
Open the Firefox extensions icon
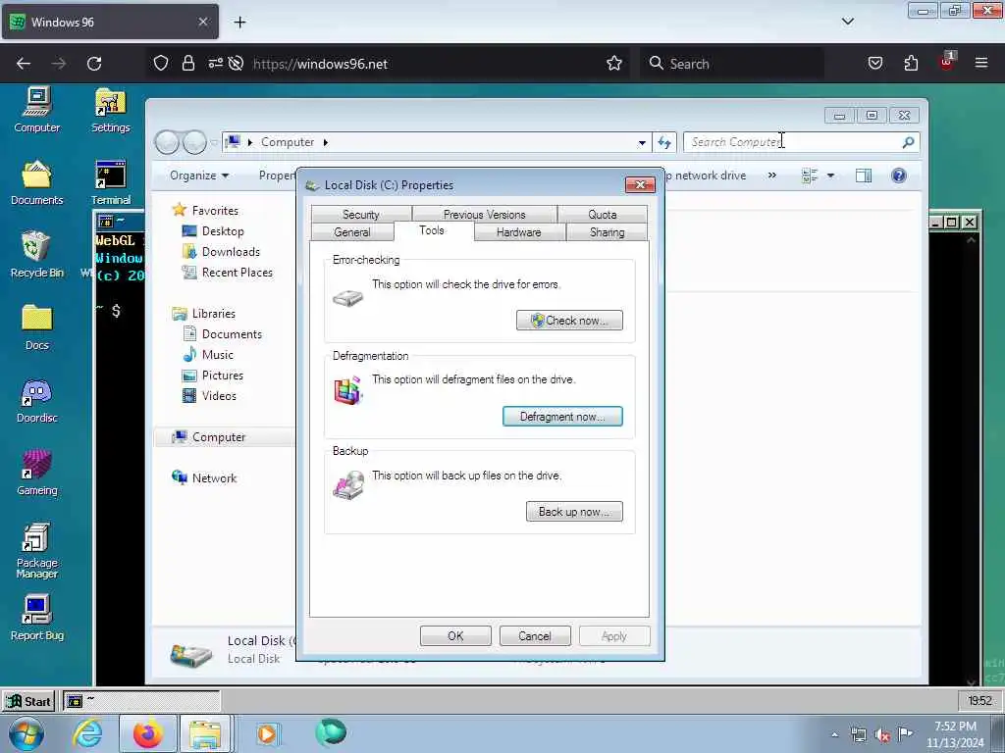[x=911, y=64]
